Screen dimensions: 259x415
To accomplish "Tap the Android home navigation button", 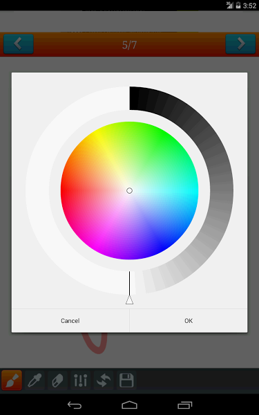I will coord(130,405).
